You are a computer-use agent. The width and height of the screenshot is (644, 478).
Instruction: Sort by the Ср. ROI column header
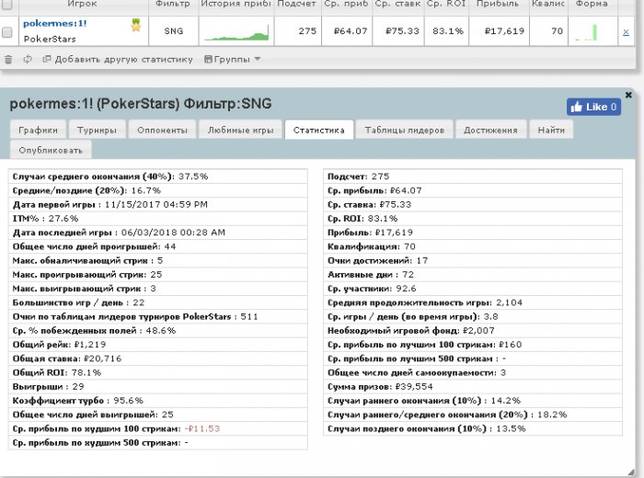446,4
